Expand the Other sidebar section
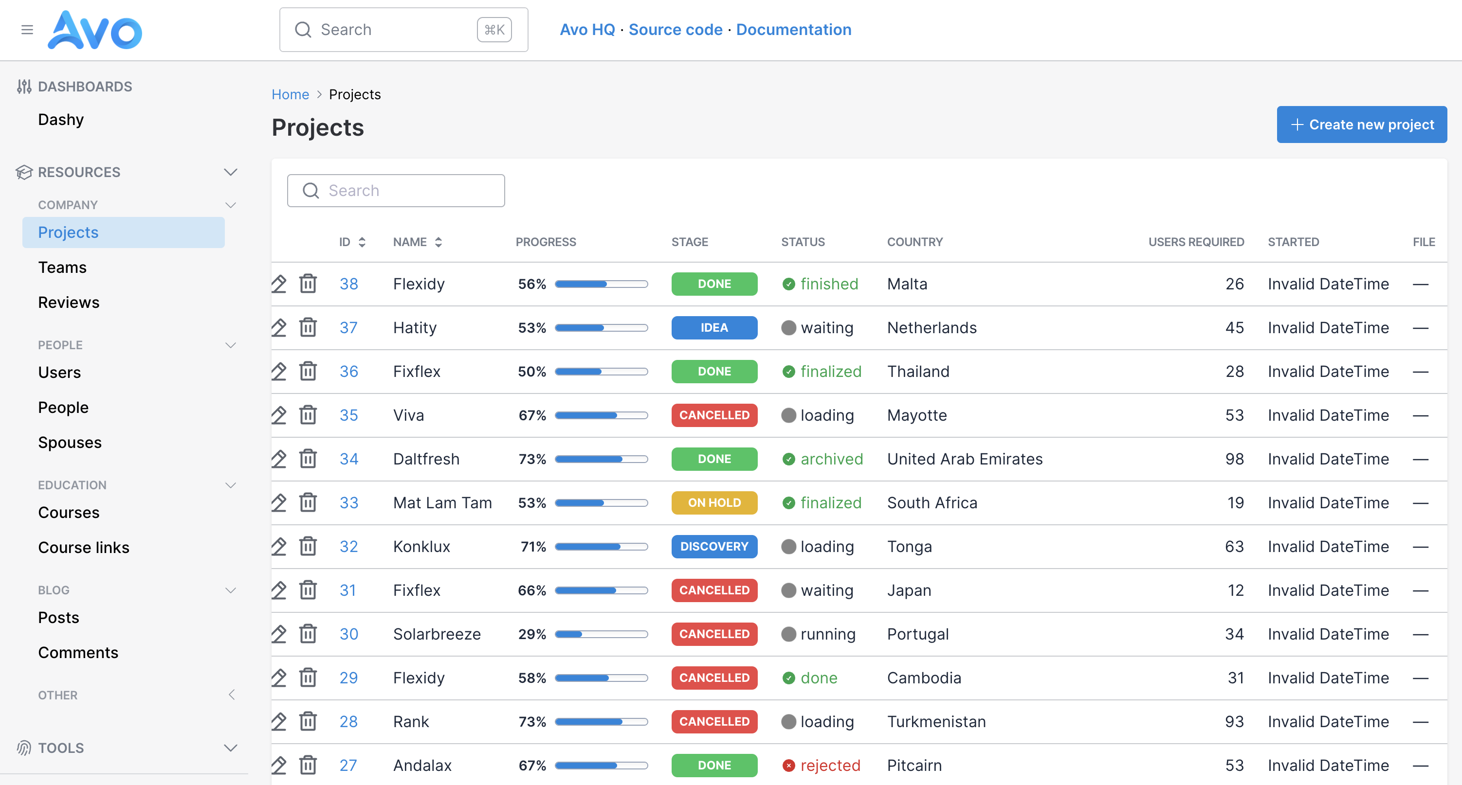Image resolution: width=1462 pixels, height=785 pixels. pyautogui.click(x=232, y=694)
